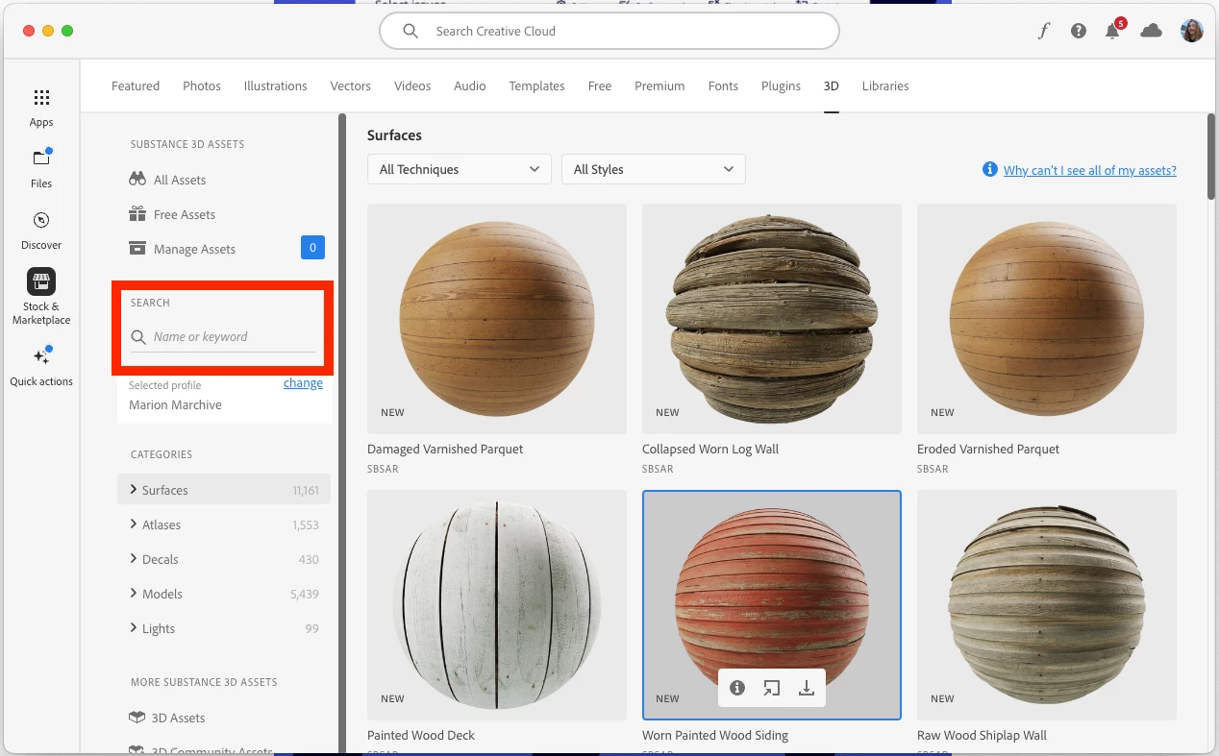
Task: Open 3D Assets under More Substance
Action: [x=178, y=718]
